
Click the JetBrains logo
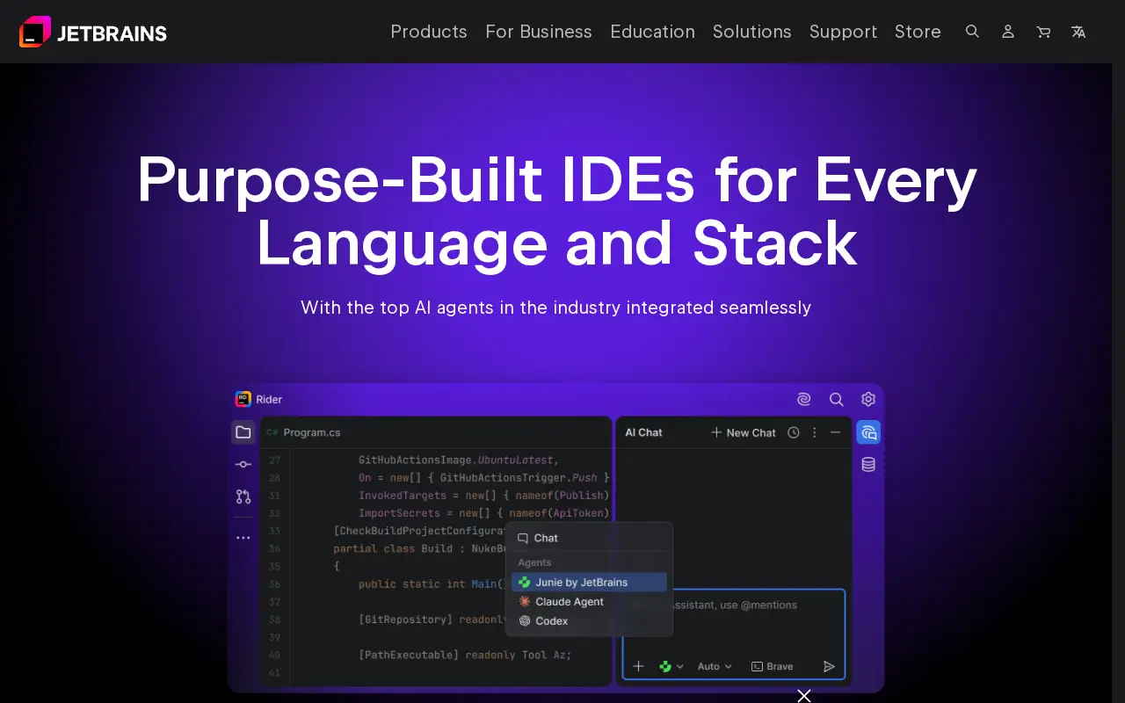(x=93, y=33)
